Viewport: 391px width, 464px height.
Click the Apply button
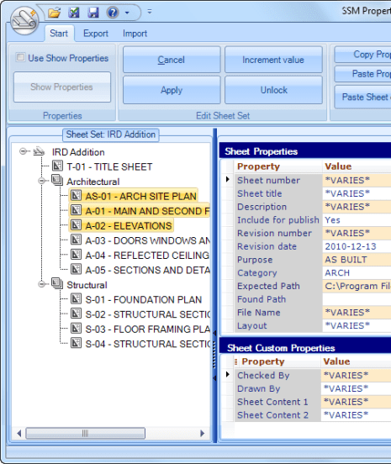[172, 90]
